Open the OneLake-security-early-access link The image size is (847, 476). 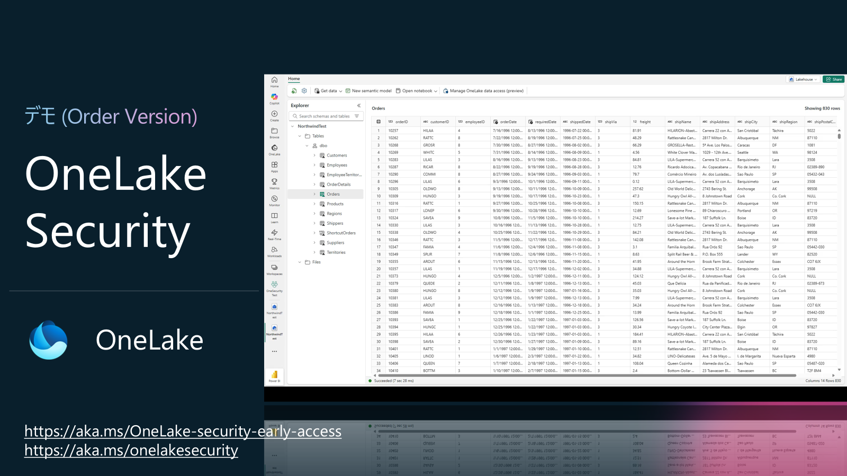click(183, 431)
